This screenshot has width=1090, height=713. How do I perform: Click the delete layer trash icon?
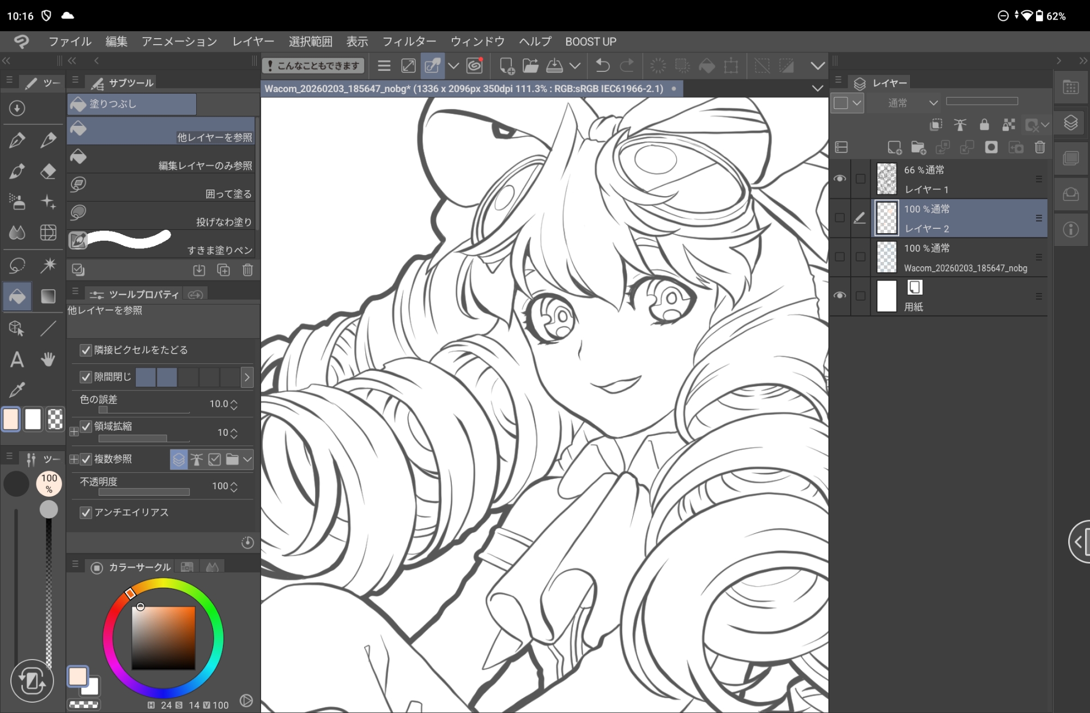tap(1040, 147)
